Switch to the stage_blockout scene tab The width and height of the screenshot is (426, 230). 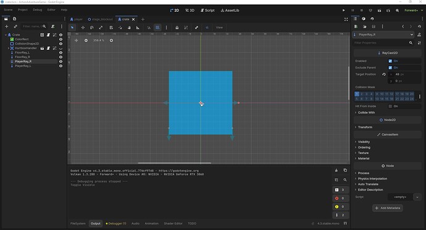[100, 19]
